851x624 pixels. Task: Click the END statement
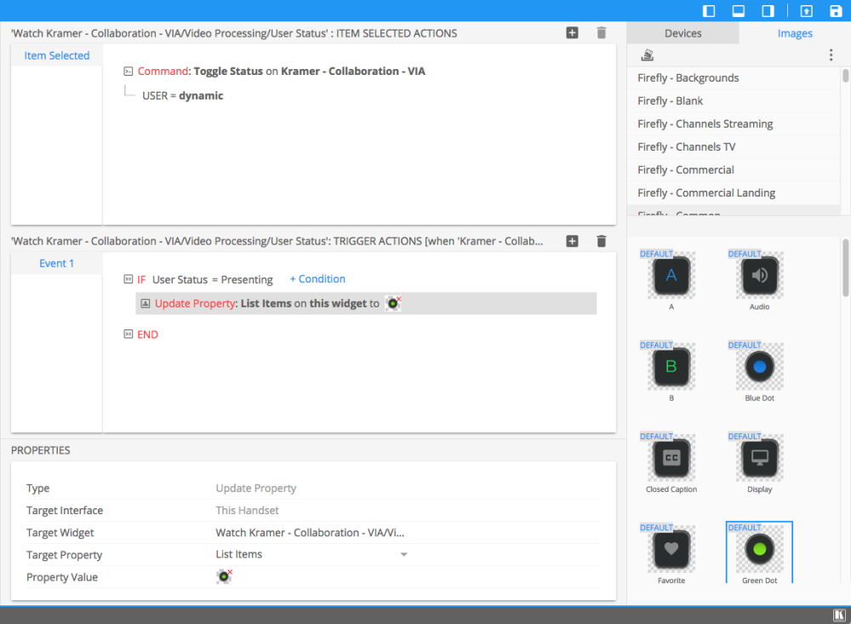pos(147,335)
